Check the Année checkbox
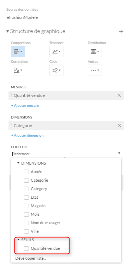Screen dimensions: 127x270 point(26,172)
